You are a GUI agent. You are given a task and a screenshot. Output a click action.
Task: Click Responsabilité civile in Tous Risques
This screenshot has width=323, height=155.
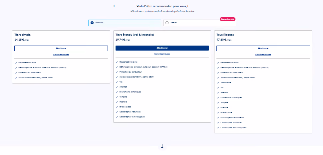pos(229,63)
